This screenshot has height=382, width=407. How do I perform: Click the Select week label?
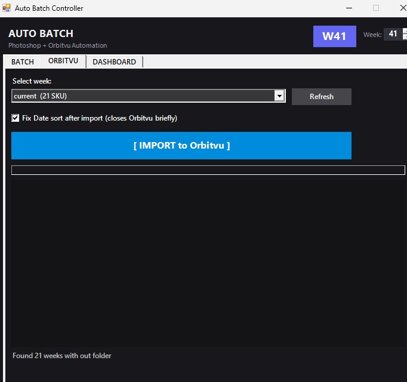tap(32, 81)
